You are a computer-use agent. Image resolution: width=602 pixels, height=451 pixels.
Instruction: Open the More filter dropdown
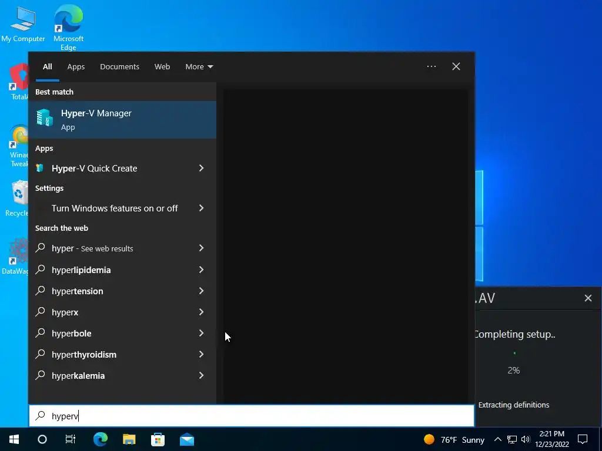tap(199, 67)
